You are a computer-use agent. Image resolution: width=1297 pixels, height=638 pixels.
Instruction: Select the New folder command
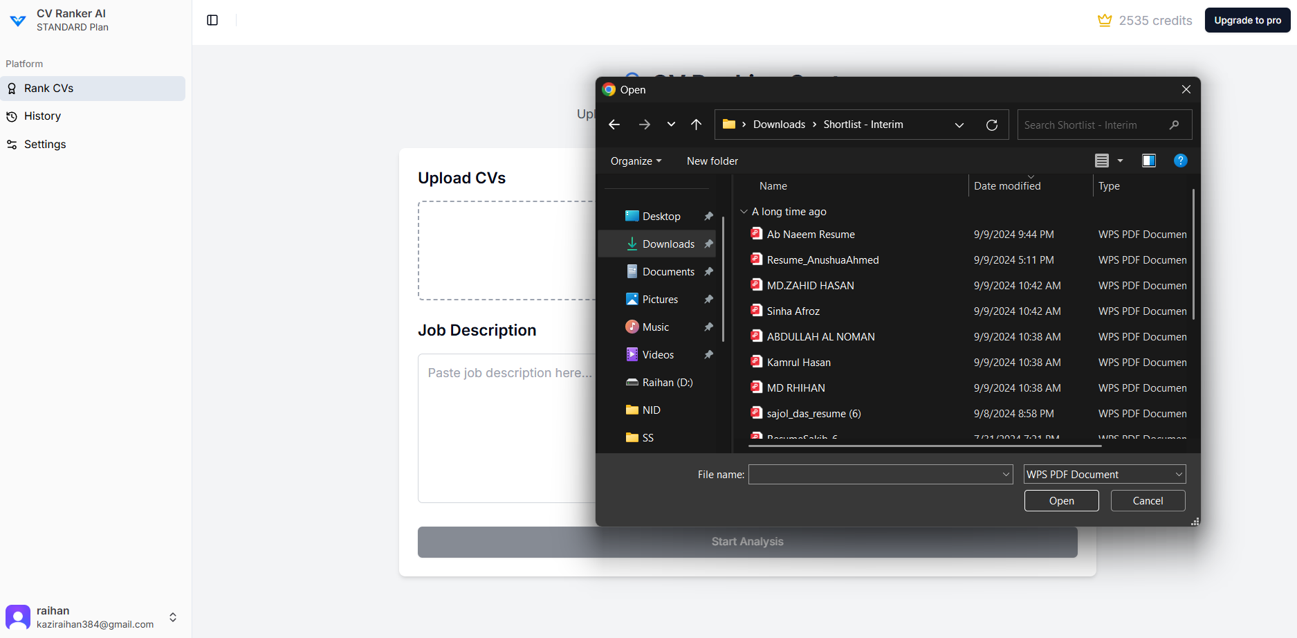pyautogui.click(x=712, y=161)
